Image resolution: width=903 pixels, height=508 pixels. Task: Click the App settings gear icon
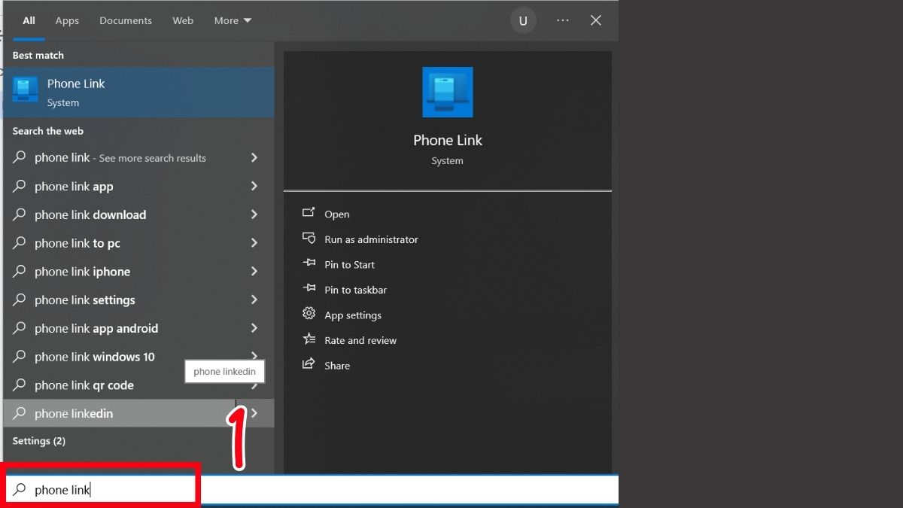click(309, 314)
